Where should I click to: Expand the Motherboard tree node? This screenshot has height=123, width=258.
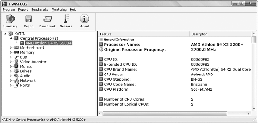click(x=11, y=48)
